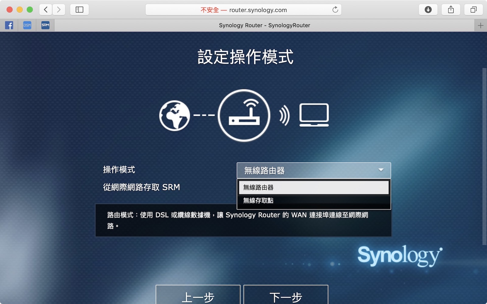Select 無線存取點 option in dropdown list
This screenshot has width=487, height=304.
click(314, 201)
